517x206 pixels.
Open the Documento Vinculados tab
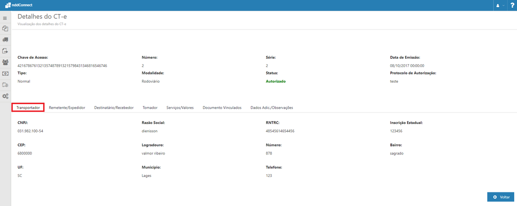click(222, 107)
